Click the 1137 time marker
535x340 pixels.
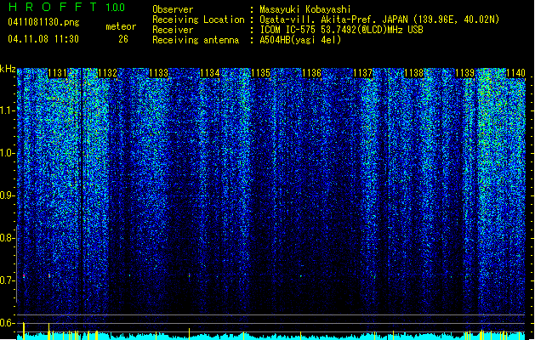coord(362,73)
